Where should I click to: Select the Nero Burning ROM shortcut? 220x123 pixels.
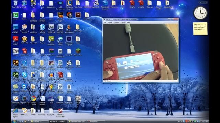pyautogui.click(x=24, y=29)
